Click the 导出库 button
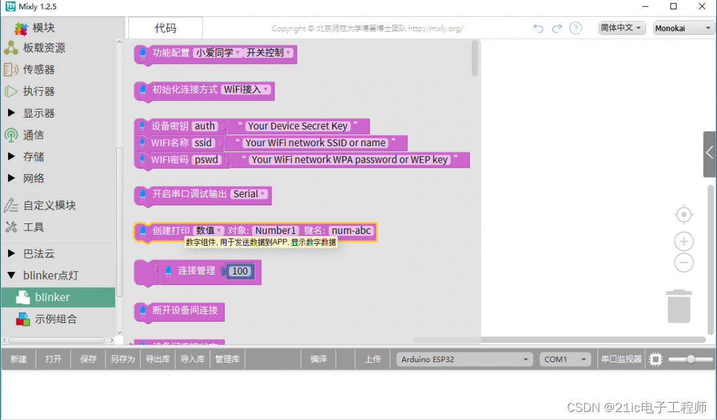Viewport: 717px width, 420px height. coord(157,359)
